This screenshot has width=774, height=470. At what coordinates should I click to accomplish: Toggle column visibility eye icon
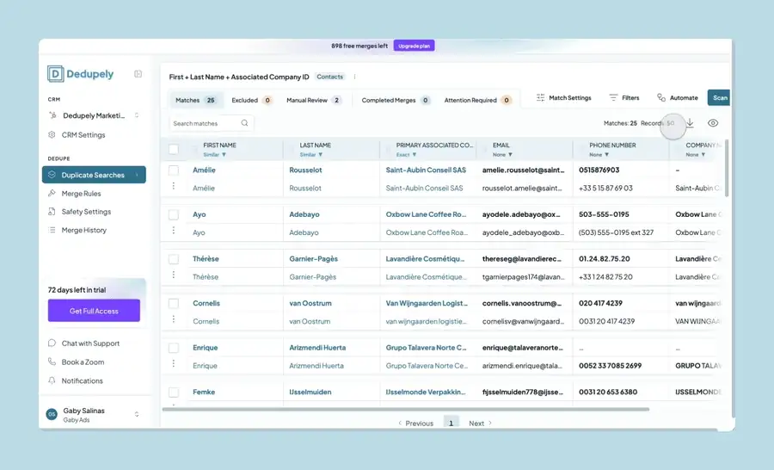click(713, 123)
